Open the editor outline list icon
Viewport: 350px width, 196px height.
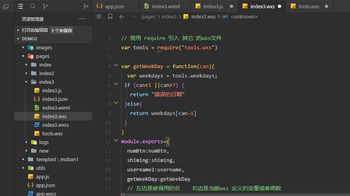98,16
